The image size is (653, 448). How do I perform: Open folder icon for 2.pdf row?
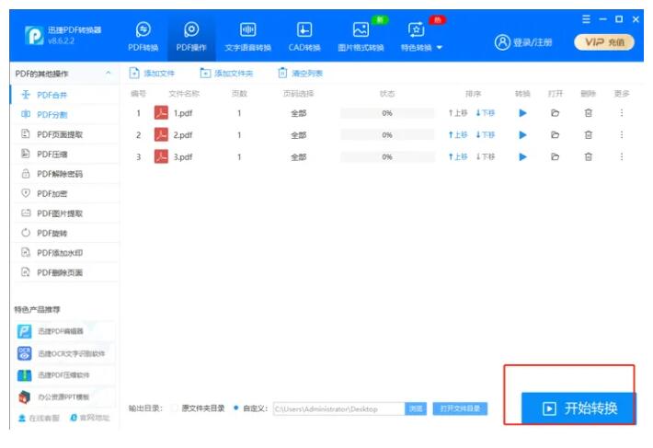555,135
